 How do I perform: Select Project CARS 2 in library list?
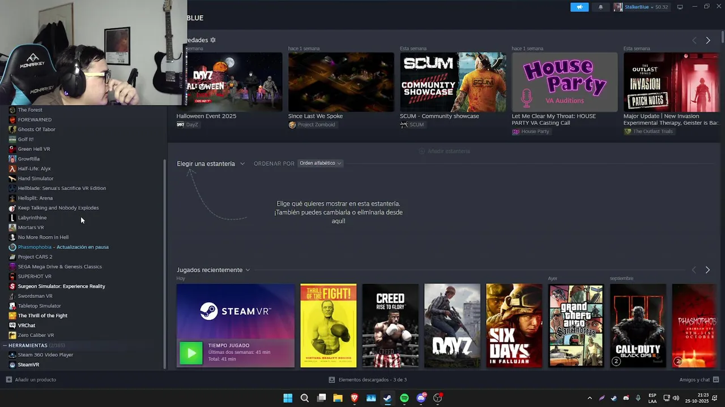35,257
